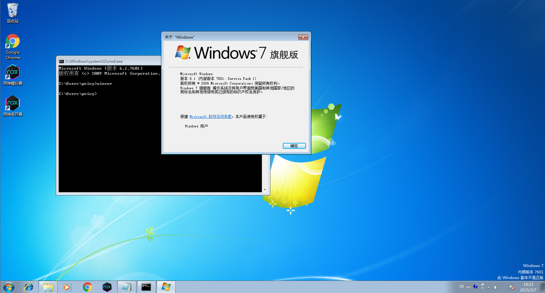Click the cmd title bar C:\Windows\system32\cmd.exe

94,61
